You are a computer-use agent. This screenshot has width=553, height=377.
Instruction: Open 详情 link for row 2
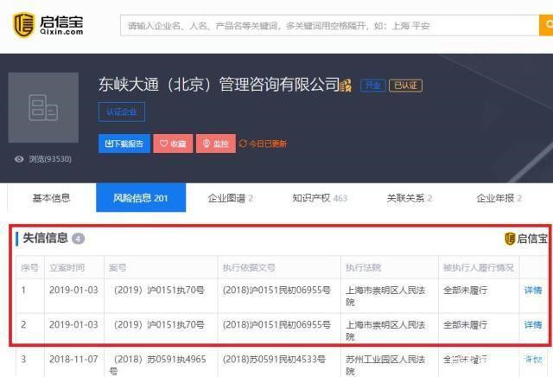533,324
